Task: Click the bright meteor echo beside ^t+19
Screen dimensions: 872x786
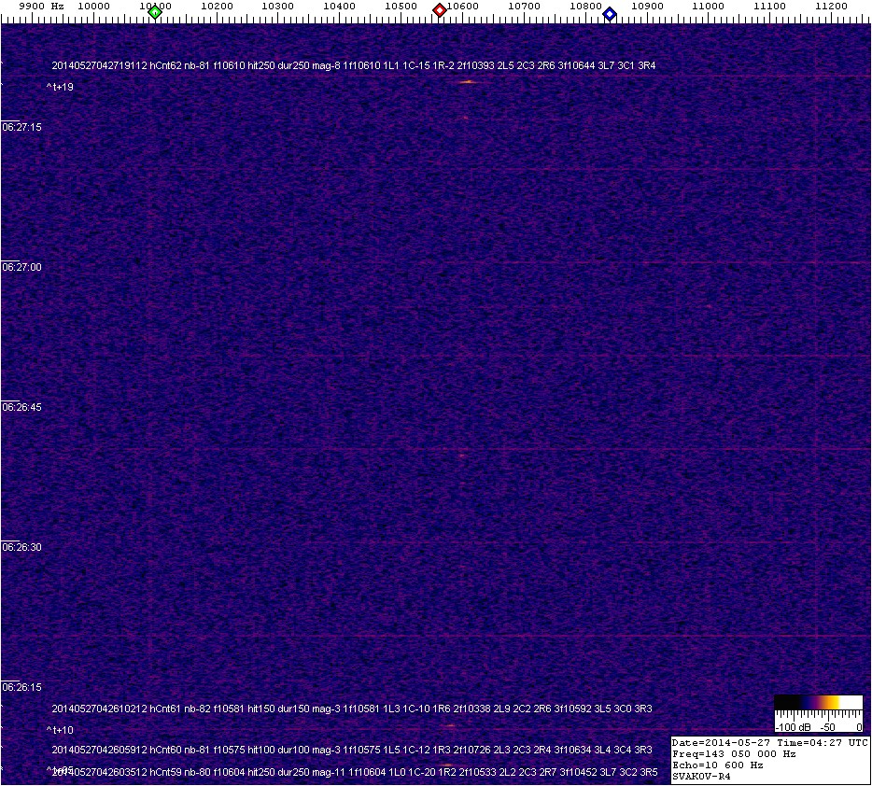Action: click(x=467, y=82)
